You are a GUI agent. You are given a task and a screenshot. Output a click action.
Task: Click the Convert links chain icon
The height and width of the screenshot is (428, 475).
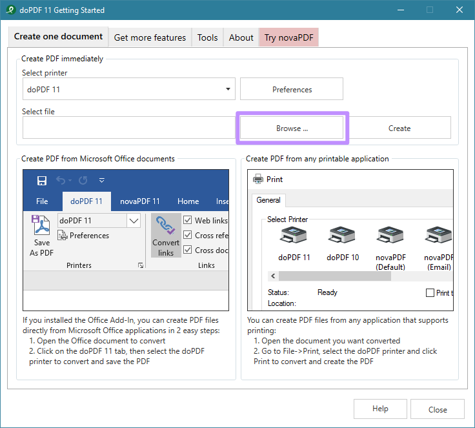click(x=165, y=226)
